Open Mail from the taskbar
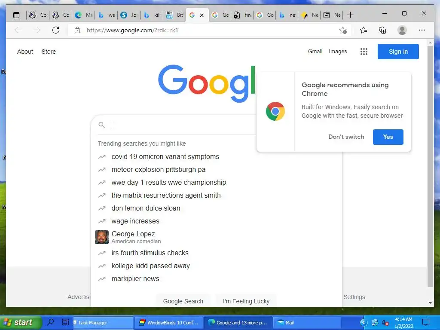The height and width of the screenshot is (330, 440). (306, 323)
